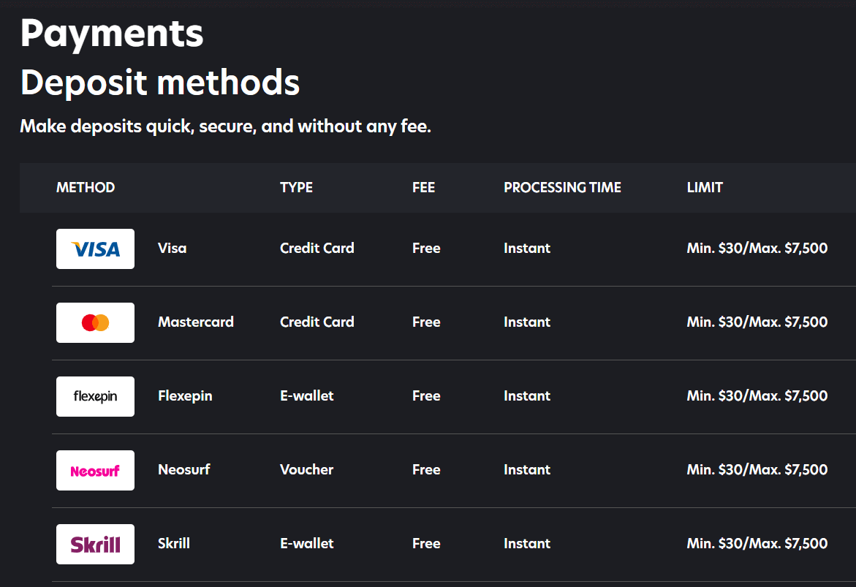Click Credit Card type in Mastercard row
This screenshot has height=587, width=856.
coord(317,322)
